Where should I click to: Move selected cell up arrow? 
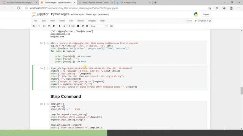60,26
